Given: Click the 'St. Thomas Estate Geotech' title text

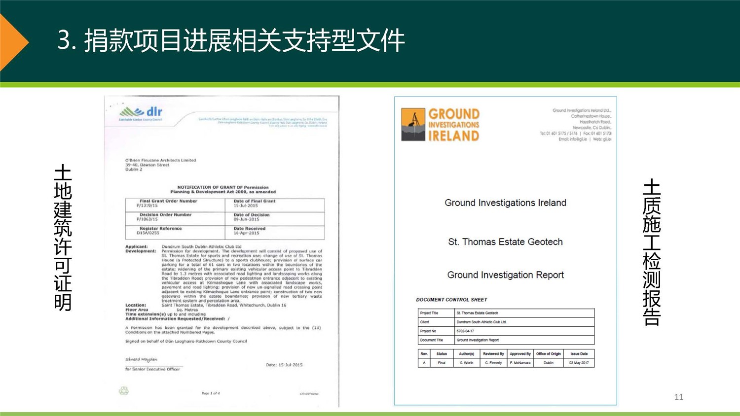Looking at the screenshot, I should [505, 242].
